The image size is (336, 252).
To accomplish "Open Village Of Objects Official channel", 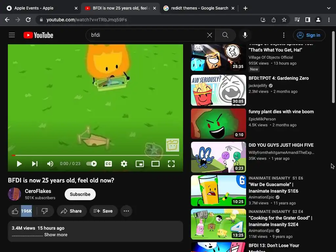I will point(271,57).
